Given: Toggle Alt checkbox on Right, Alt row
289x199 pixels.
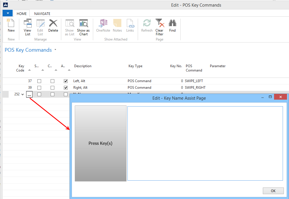Looking at the screenshot, I should click(66, 88).
